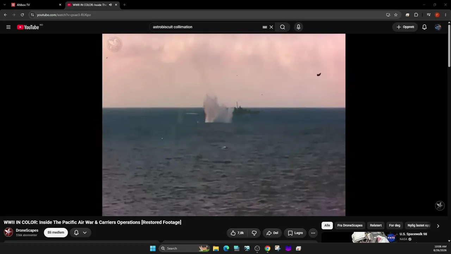This screenshot has height=254, width=451.
Task: Launch File Explorer from the taskbar
Action: coord(216,248)
